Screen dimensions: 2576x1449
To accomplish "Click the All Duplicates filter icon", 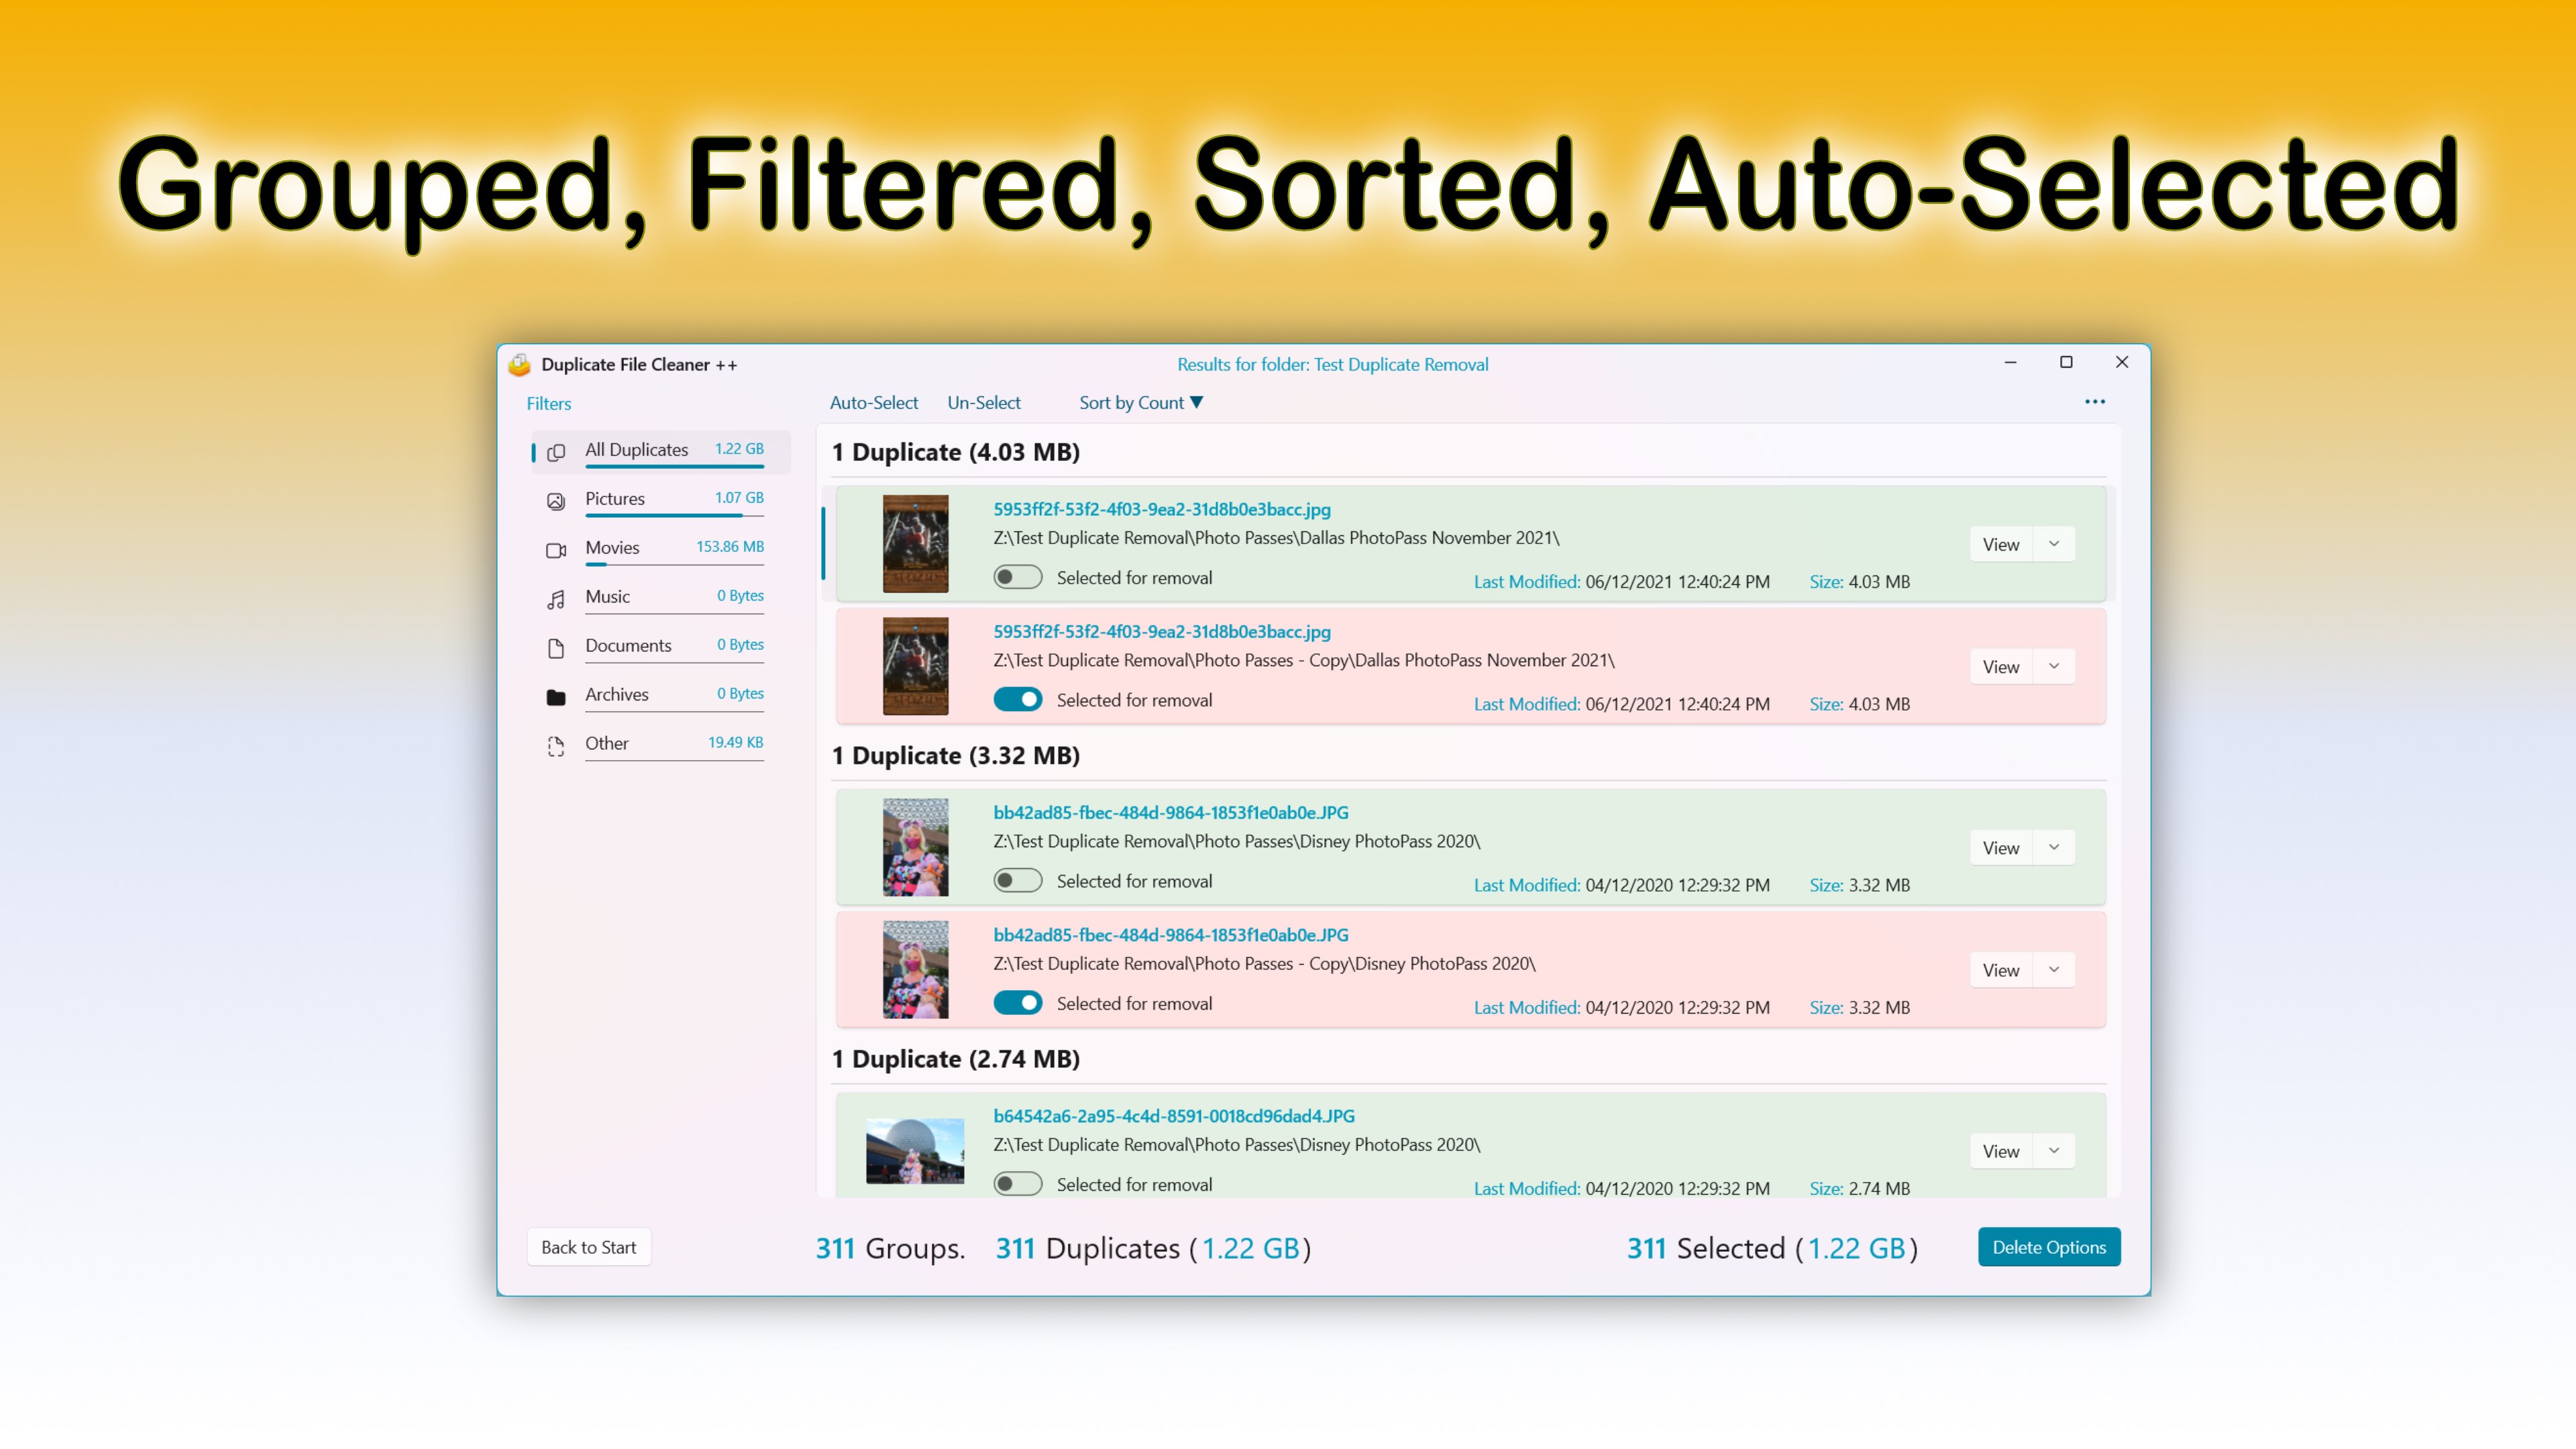I will [556, 452].
